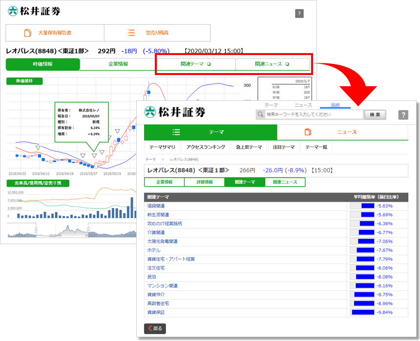Open 攻めのIT経営銘柄 theme link
Viewport: 420px width, 341px height.
165,224
